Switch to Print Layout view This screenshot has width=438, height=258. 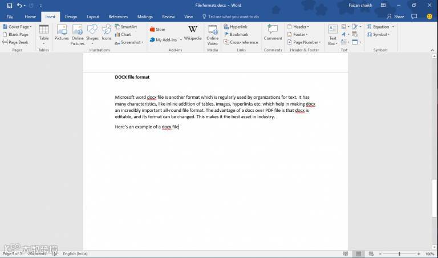click(x=358, y=253)
